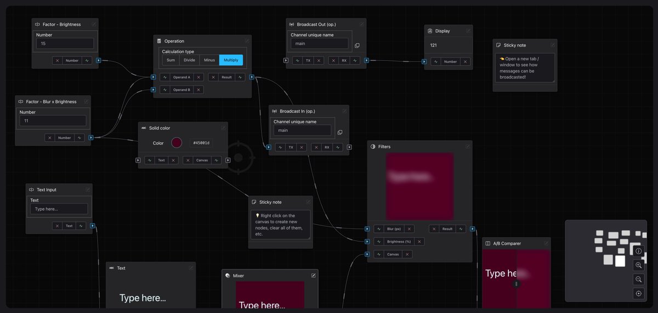Click the Broadcast In TX label
Image resolution: width=658 pixels, height=313 pixels.
pyautogui.click(x=291, y=147)
